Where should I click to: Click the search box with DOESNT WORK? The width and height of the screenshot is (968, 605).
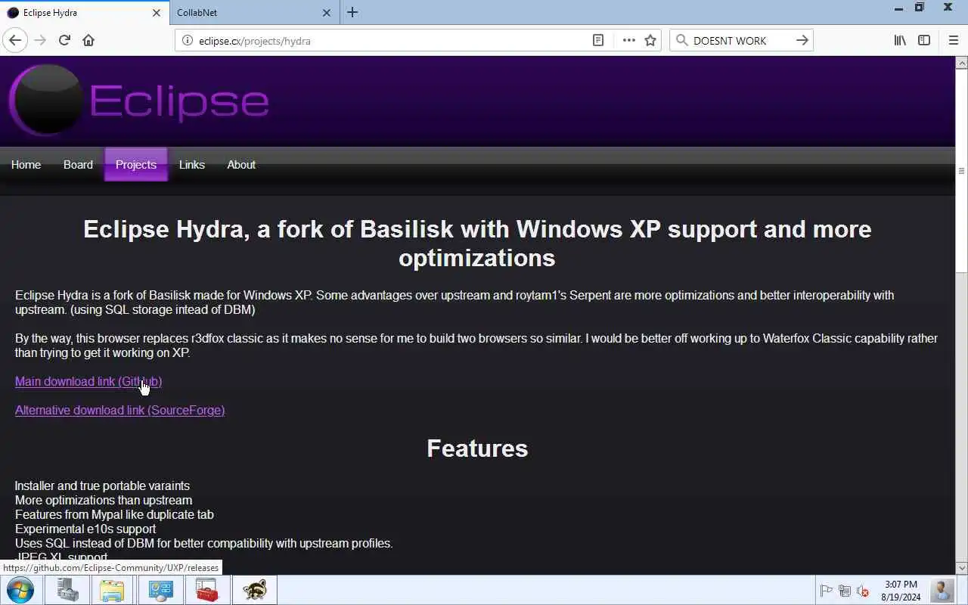point(741,41)
